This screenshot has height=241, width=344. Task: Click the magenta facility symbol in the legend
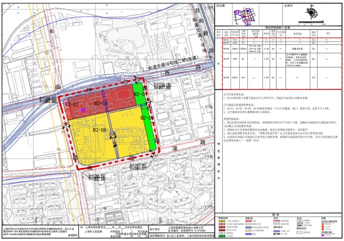(322, 235)
